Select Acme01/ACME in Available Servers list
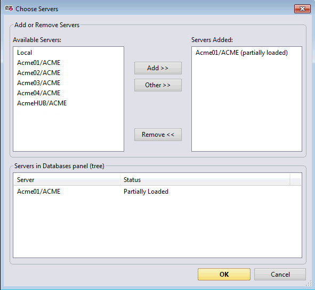The width and height of the screenshot is (315, 290). click(x=38, y=63)
